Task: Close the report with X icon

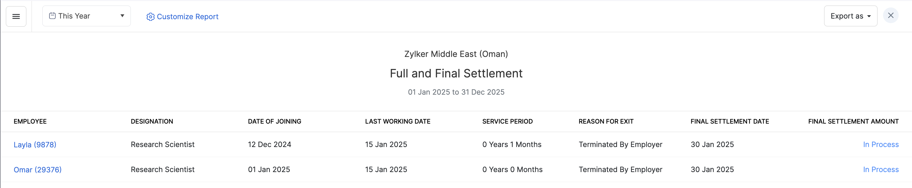Action: (x=891, y=16)
